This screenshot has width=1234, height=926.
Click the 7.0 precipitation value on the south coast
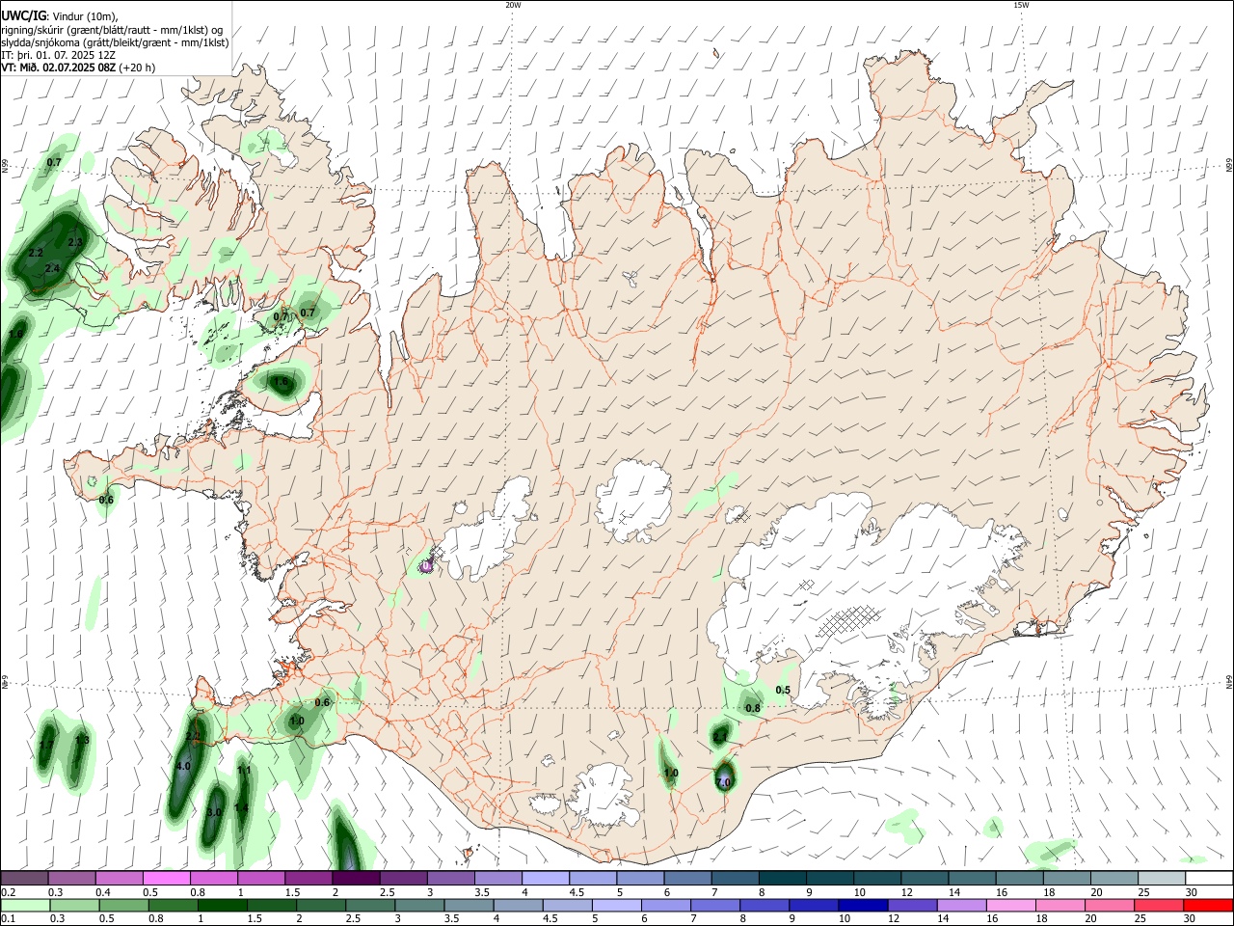(x=723, y=783)
